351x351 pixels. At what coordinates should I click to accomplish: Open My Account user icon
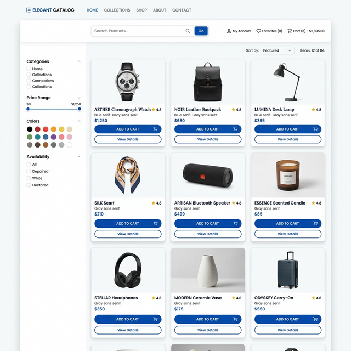[229, 31]
